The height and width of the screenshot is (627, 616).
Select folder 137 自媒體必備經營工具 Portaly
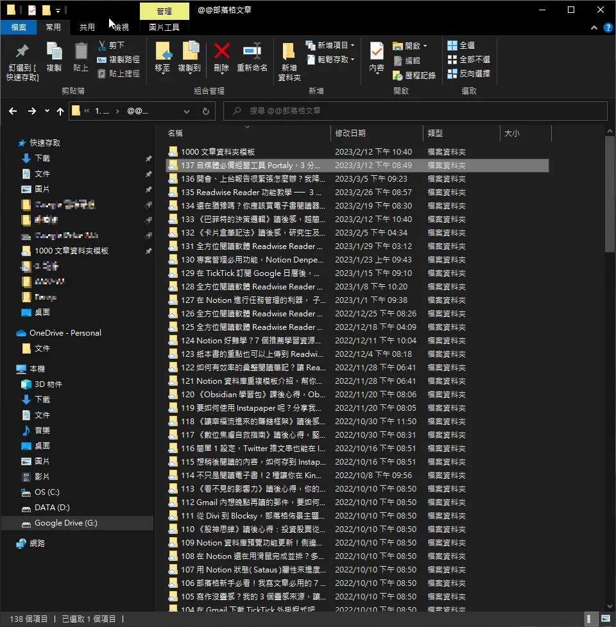(x=357, y=166)
